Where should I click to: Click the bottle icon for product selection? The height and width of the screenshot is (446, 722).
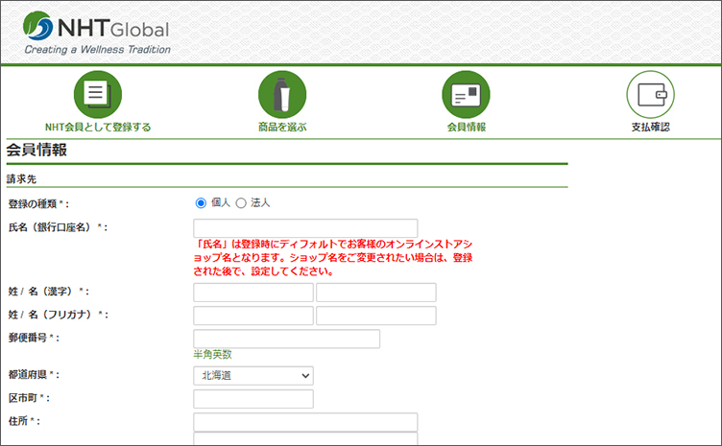(x=282, y=95)
